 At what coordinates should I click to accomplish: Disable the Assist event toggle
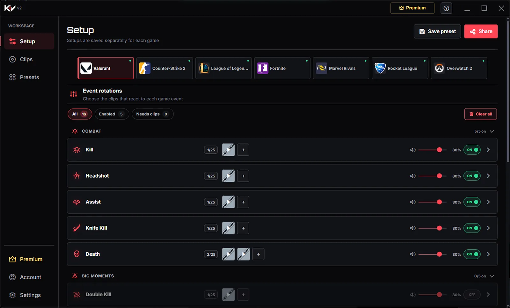472,202
